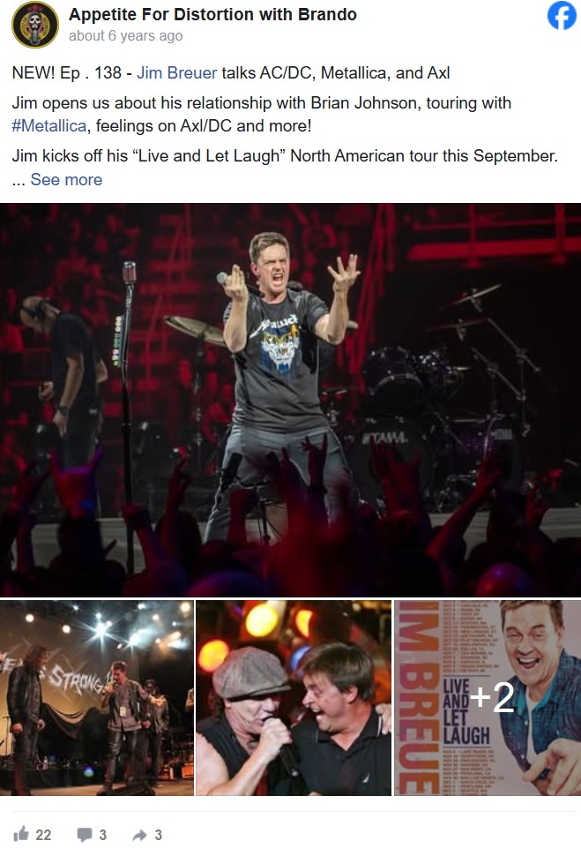The width and height of the screenshot is (581, 856).
Task: Open the main Metallica stage photo
Action: [x=290, y=400]
